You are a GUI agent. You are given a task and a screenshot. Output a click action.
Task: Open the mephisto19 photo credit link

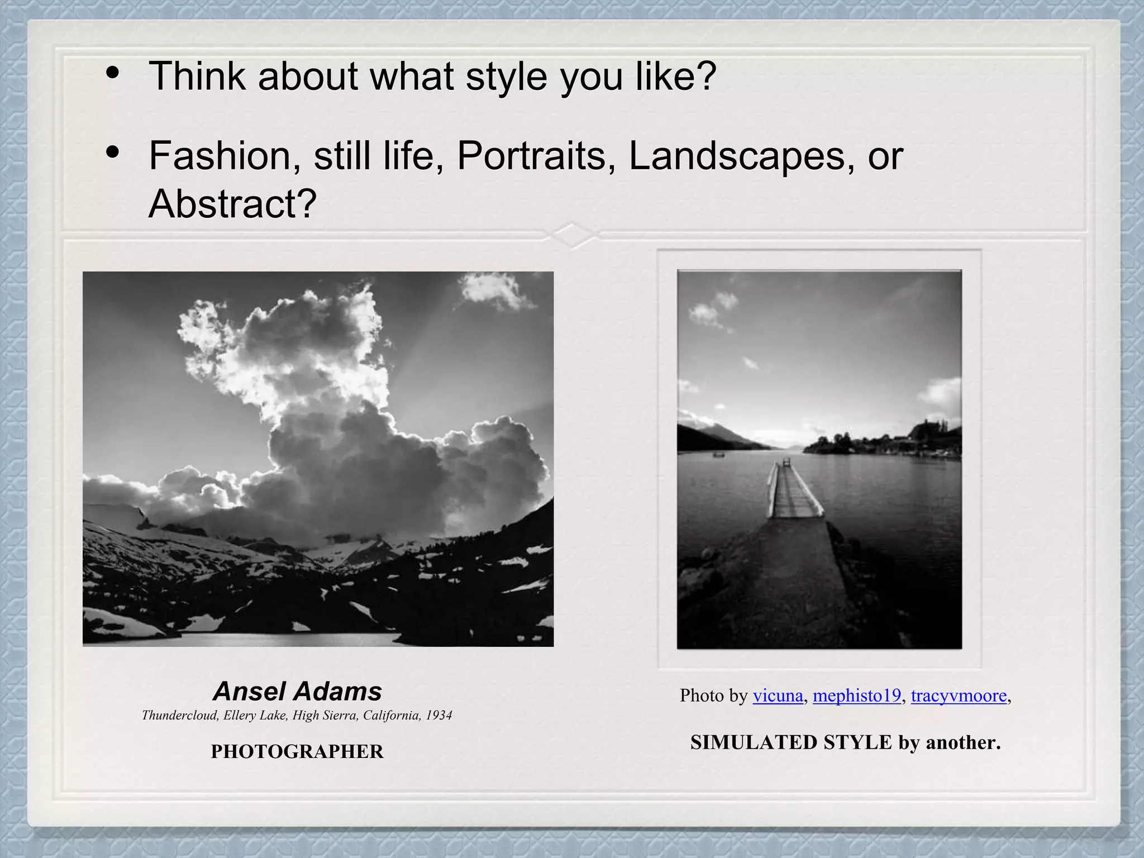(x=857, y=695)
